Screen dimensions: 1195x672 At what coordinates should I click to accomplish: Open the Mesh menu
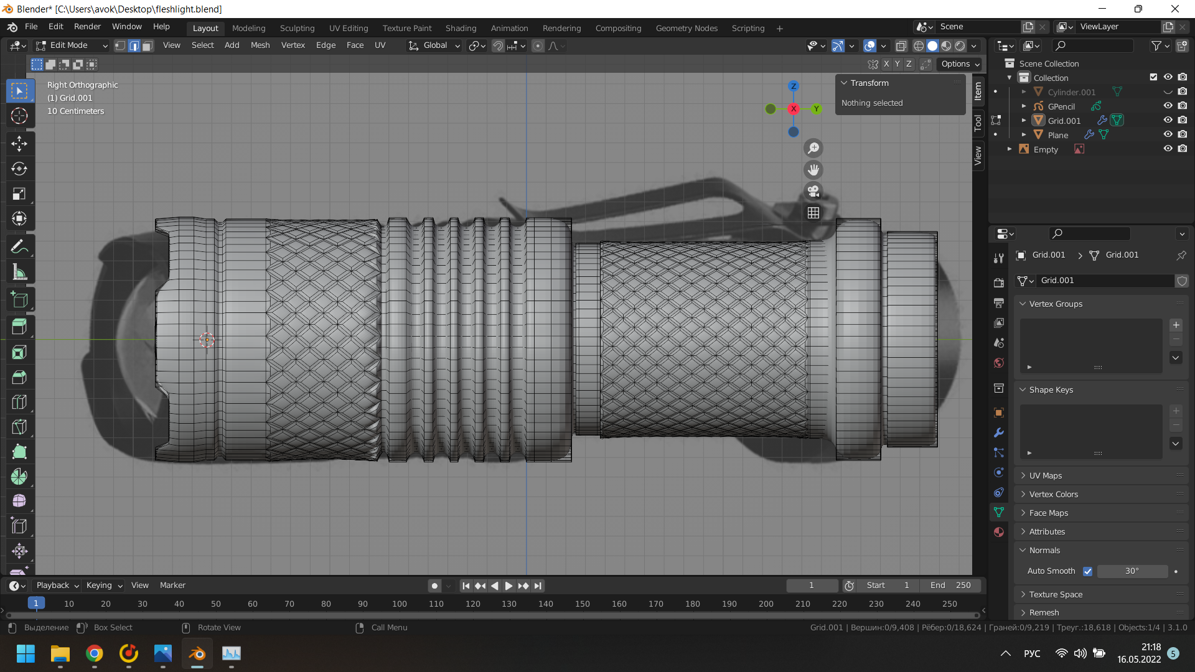(x=260, y=45)
